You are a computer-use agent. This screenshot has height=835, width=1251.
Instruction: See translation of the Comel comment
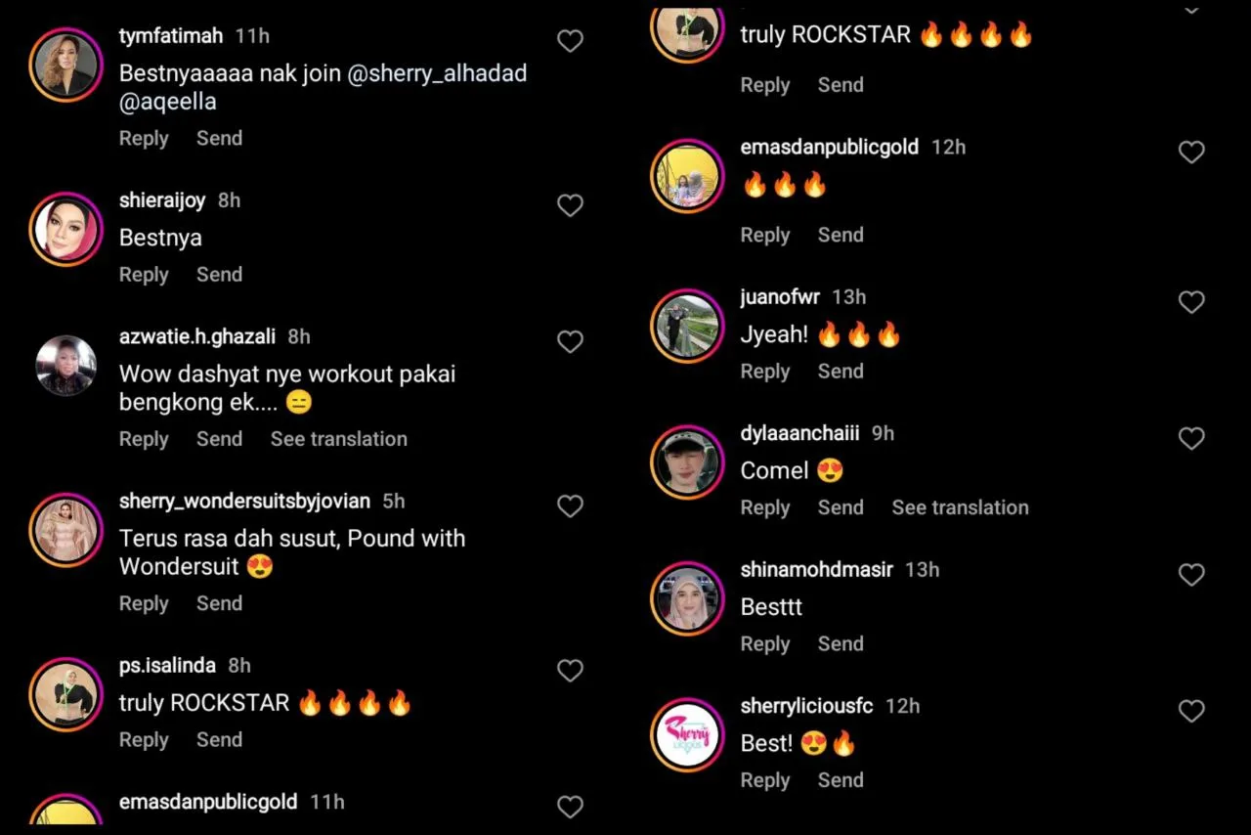pyautogui.click(x=960, y=507)
